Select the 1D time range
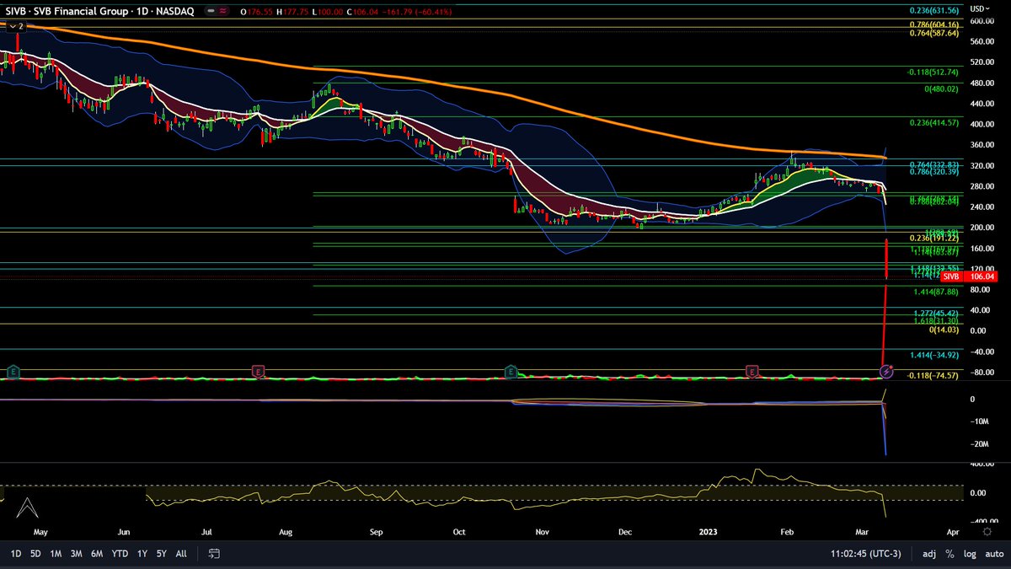This screenshot has width=1011, height=569. [x=16, y=554]
